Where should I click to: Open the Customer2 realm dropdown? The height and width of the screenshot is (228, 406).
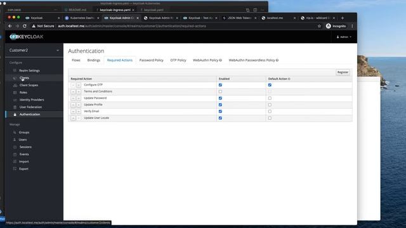[34, 51]
